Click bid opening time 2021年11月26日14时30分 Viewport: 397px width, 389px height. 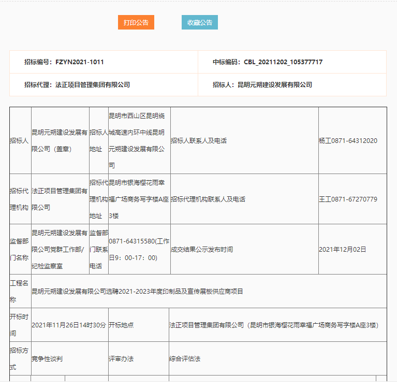click(x=69, y=325)
